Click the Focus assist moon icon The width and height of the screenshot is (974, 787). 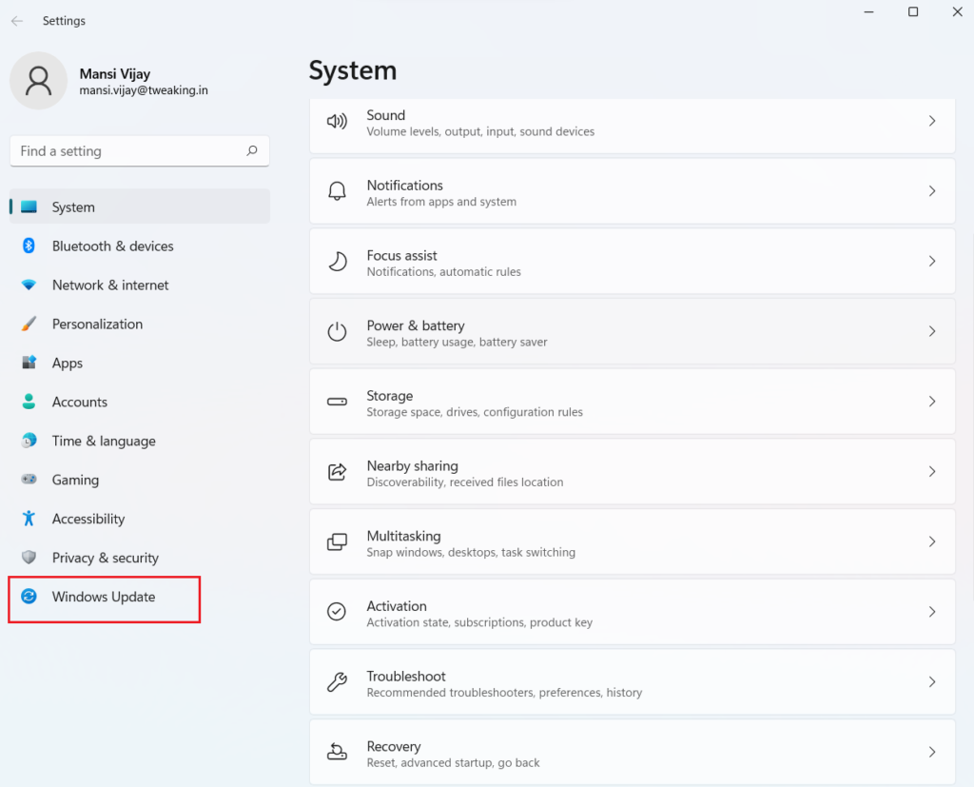(337, 261)
